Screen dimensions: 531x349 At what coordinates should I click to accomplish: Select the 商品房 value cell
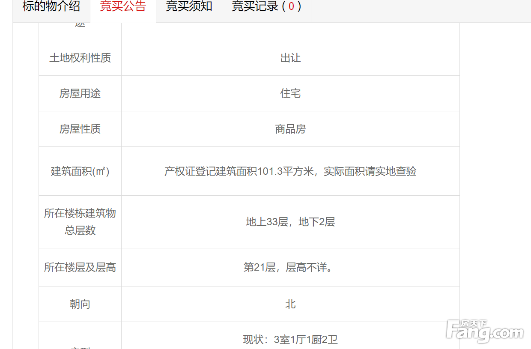click(x=290, y=129)
